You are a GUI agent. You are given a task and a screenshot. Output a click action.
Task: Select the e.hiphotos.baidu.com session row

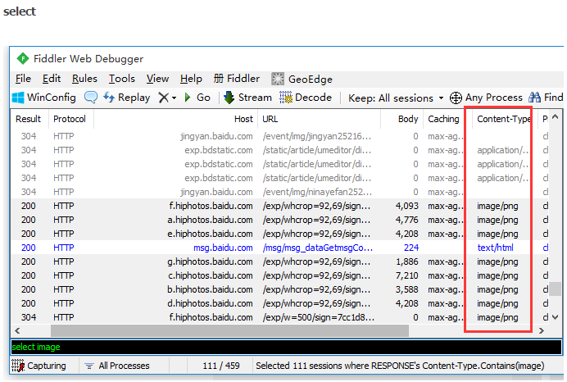coord(279,234)
